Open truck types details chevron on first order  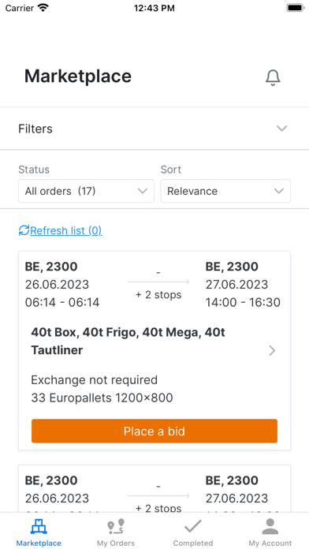click(272, 350)
